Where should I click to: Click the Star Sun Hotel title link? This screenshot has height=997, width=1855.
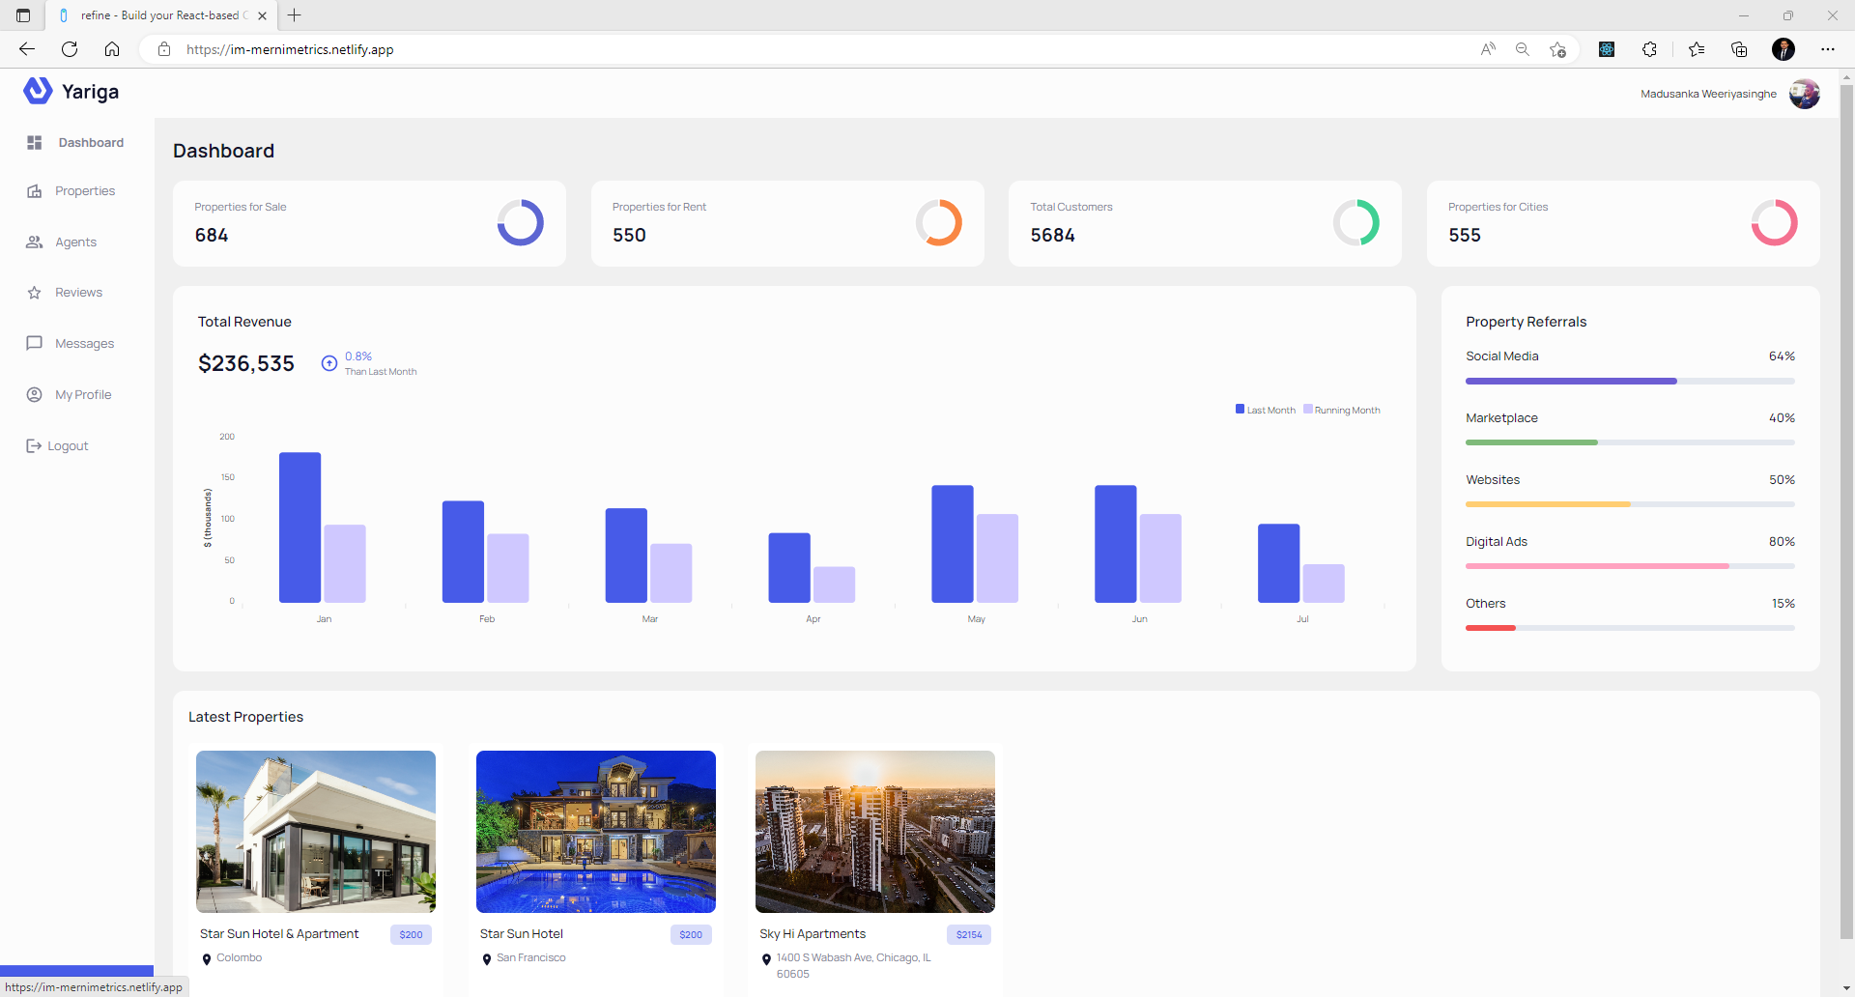[522, 934]
